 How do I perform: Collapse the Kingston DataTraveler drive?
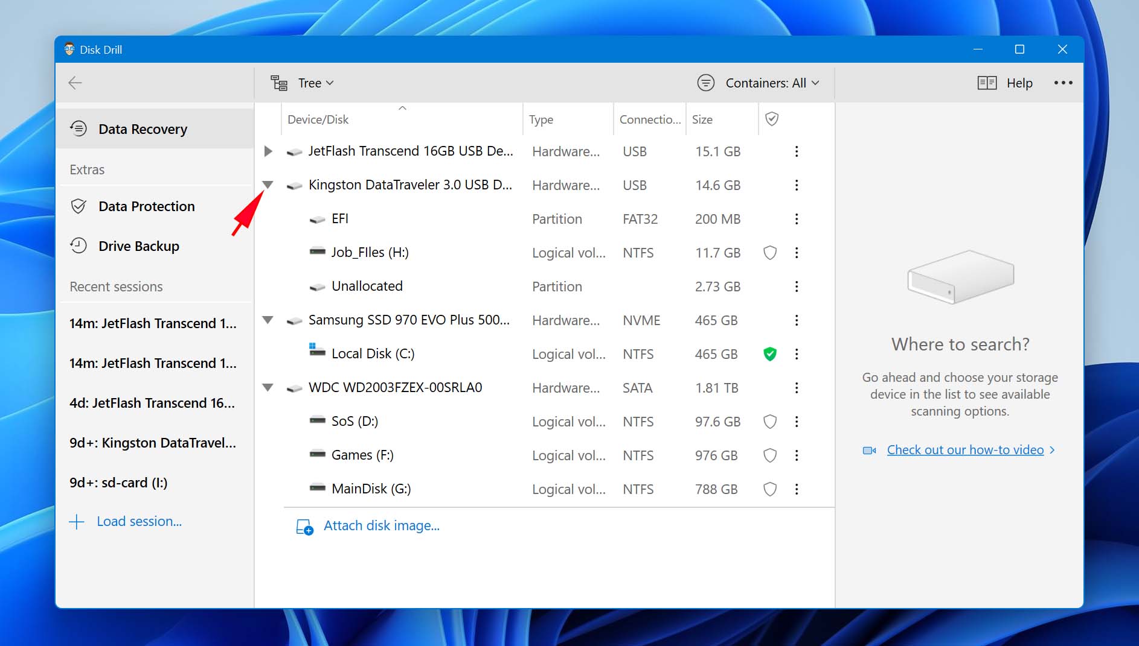click(x=268, y=185)
